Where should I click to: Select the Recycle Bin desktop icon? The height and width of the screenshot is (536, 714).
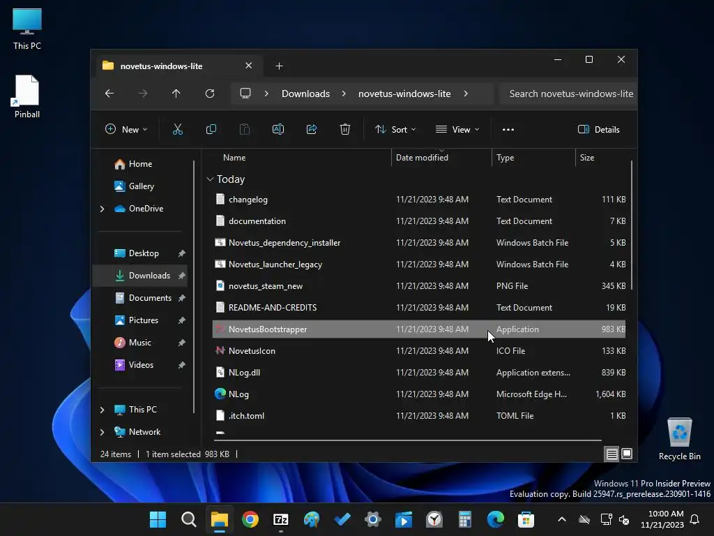(x=679, y=439)
